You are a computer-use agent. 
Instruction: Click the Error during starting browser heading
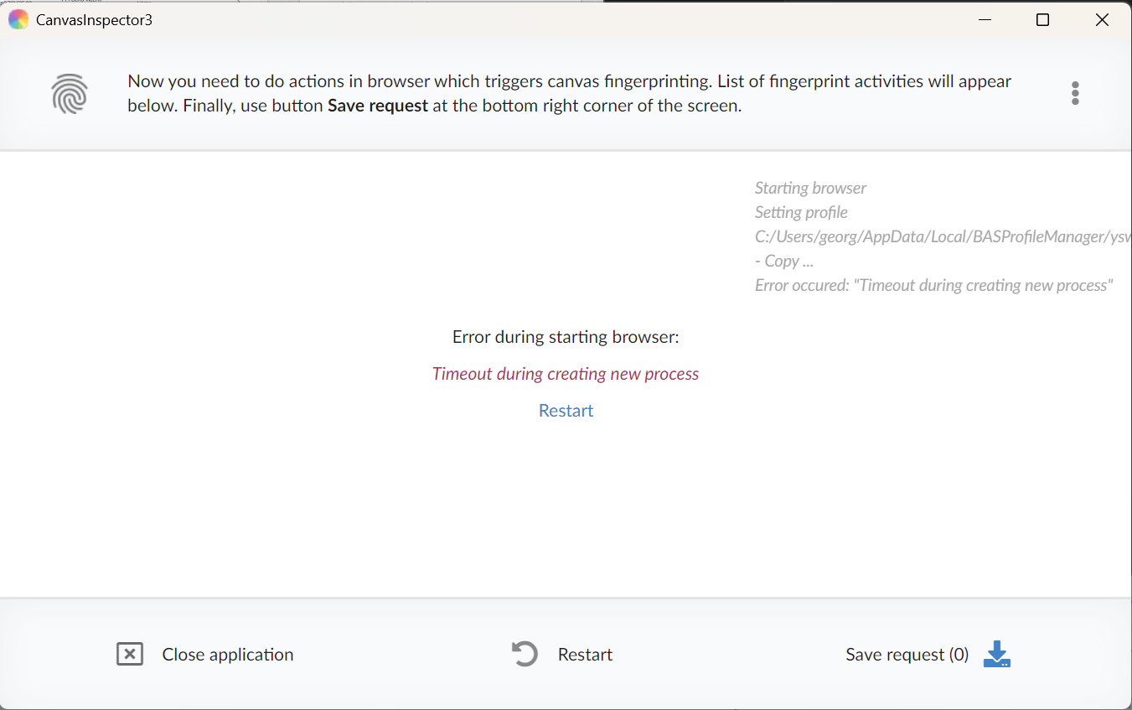pos(566,336)
